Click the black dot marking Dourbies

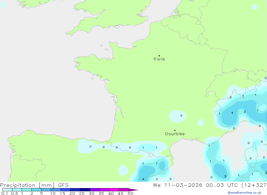click(175, 130)
